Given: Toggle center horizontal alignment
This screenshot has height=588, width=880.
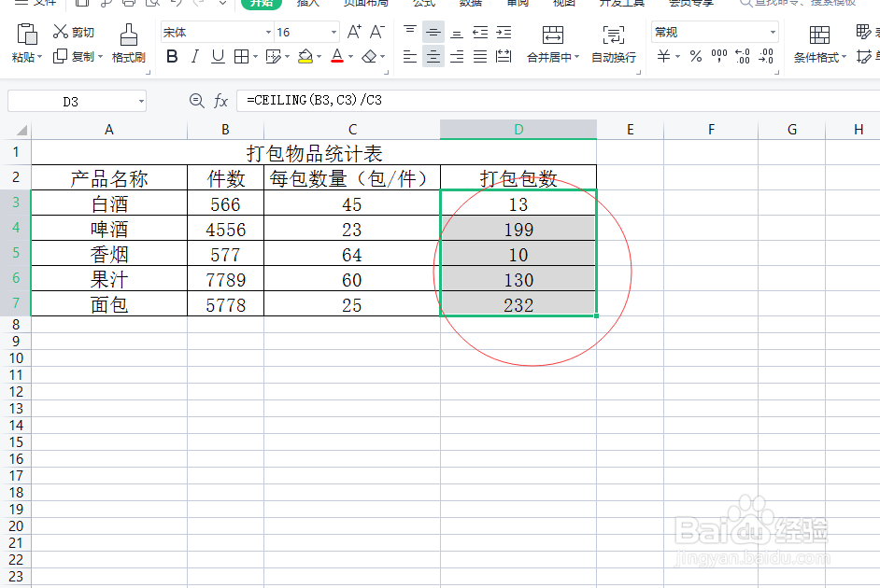Looking at the screenshot, I should point(433,57).
